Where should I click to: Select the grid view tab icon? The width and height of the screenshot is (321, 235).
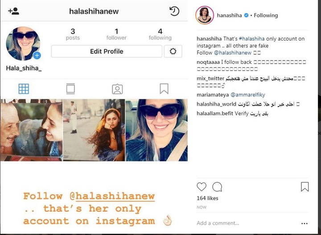[x=24, y=89]
